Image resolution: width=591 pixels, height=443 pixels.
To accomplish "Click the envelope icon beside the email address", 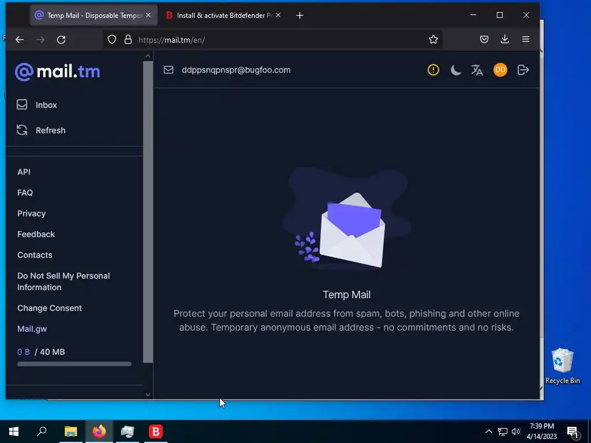I will [169, 70].
